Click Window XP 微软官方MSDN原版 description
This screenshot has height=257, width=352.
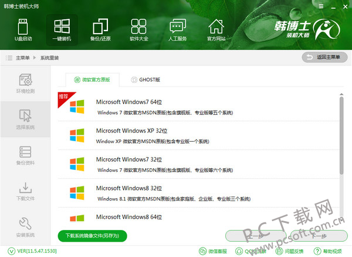pyautogui.click(x=153, y=141)
